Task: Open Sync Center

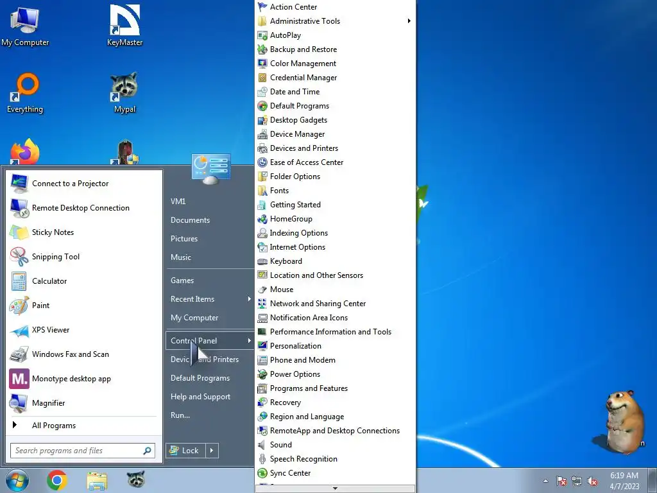Action: click(335, 473)
